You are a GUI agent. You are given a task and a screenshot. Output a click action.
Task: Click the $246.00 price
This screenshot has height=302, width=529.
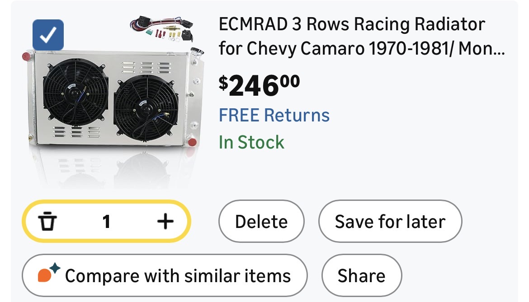[259, 85]
